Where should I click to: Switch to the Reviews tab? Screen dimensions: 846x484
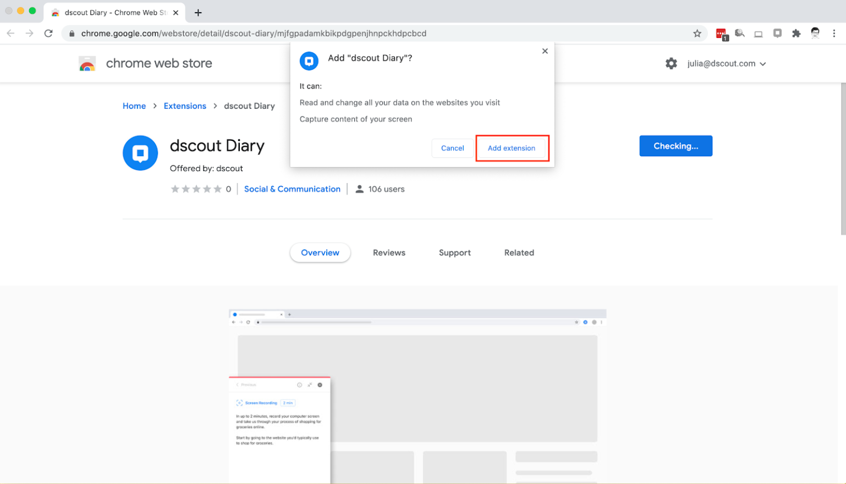click(x=389, y=252)
